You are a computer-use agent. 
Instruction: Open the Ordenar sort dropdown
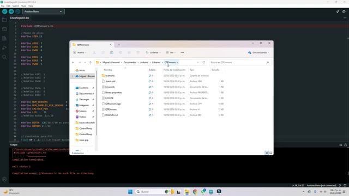coord(153,53)
